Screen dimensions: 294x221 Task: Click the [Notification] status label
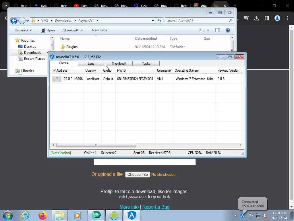[61, 153]
